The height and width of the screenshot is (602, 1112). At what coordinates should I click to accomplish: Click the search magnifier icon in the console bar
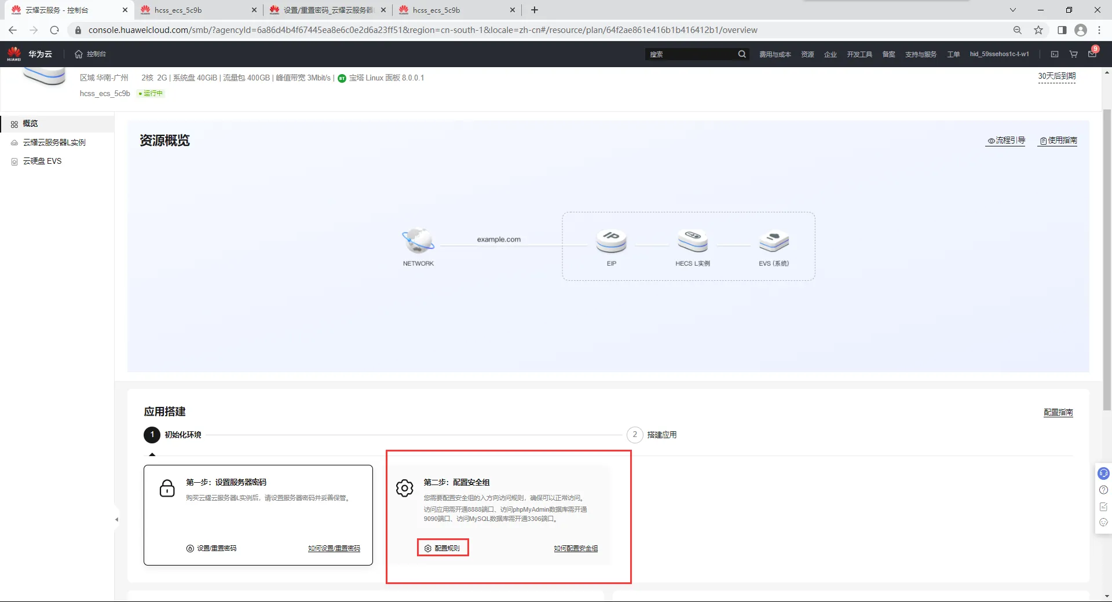pos(742,54)
